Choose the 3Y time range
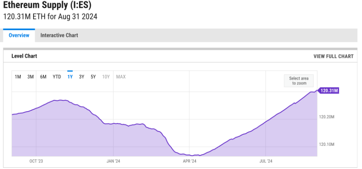This screenshot has height=169, width=362. coord(82,77)
